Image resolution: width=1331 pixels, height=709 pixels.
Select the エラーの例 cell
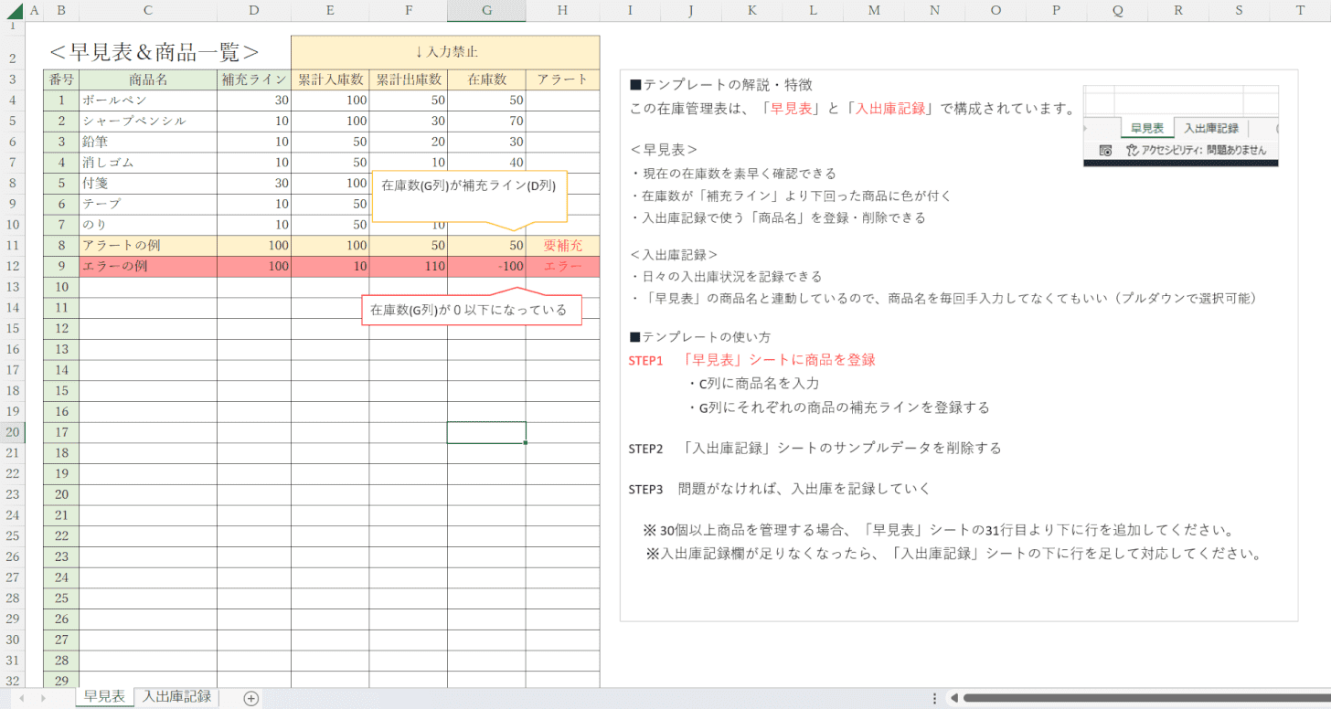(x=148, y=266)
